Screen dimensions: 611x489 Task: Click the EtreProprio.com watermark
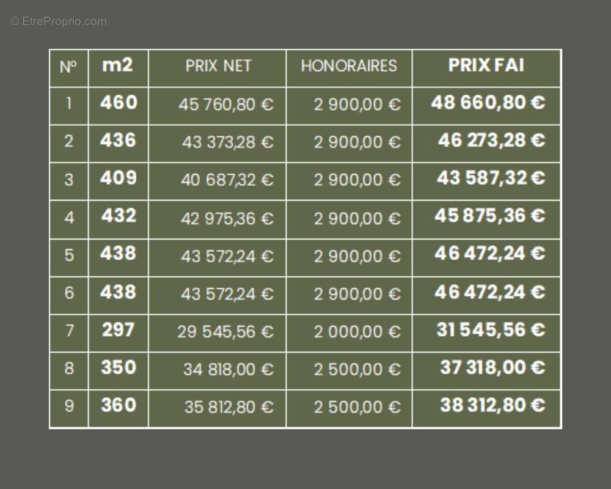tap(58, 21)
